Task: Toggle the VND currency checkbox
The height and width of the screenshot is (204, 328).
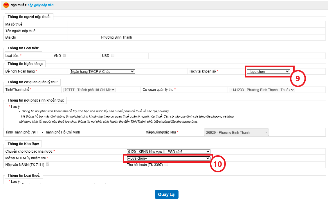Action: tap(64, 55)
